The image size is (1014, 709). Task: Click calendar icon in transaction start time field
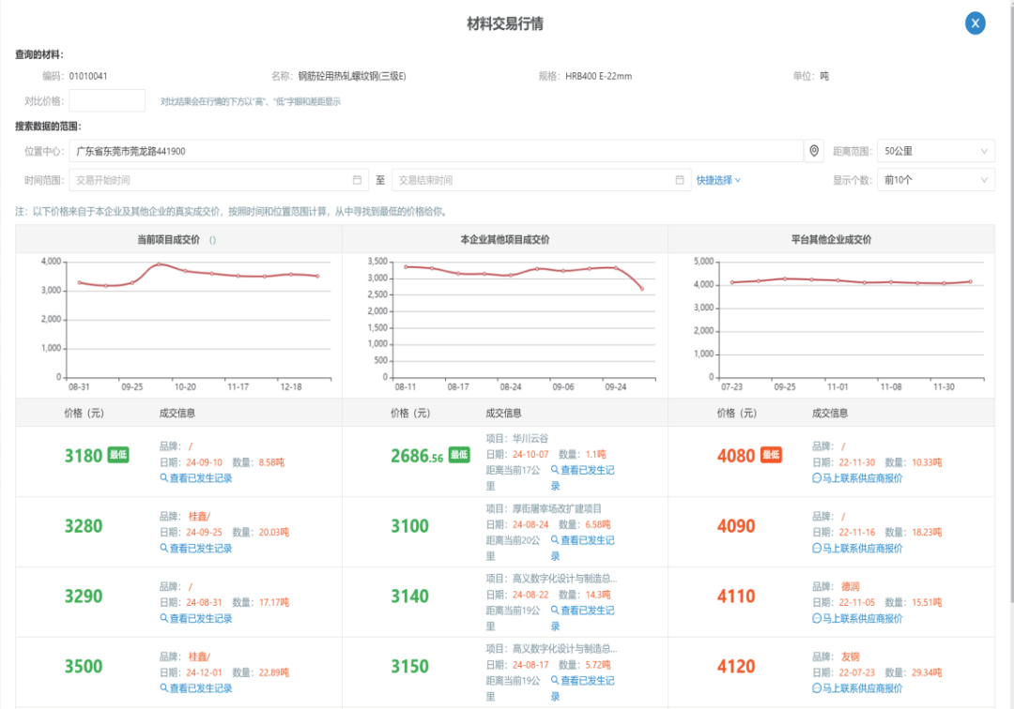coord(357,180)
